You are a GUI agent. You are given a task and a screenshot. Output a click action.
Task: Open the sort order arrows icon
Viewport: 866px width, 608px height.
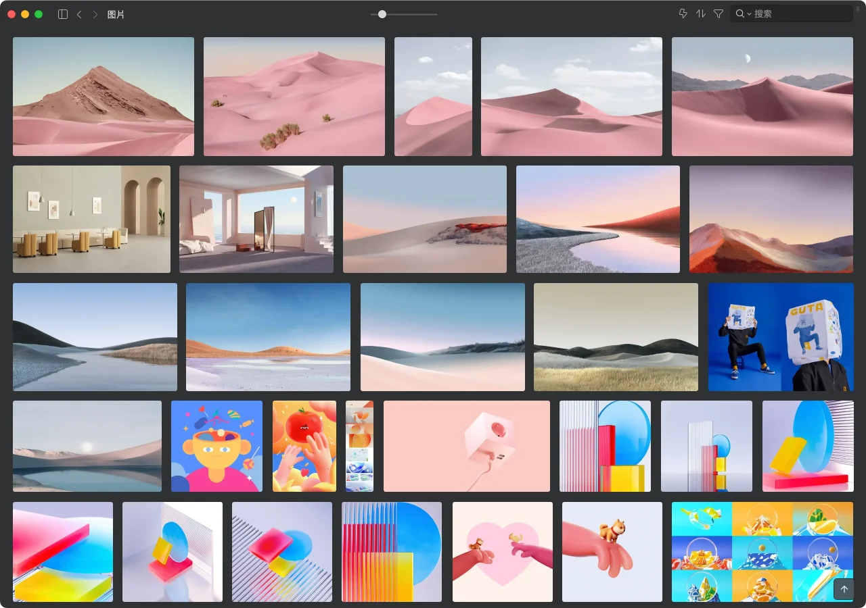[x=701, y=14]
